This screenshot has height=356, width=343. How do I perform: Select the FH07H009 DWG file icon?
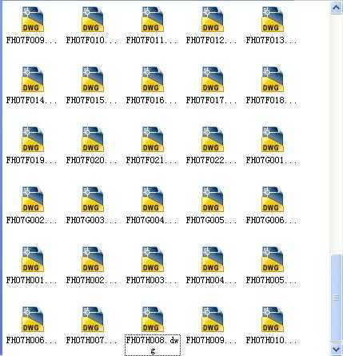click(x=213, y=319)
